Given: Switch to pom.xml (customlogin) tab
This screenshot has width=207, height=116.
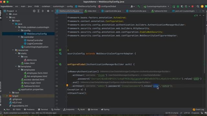Looking at the screenshot, I should [185, 11].
